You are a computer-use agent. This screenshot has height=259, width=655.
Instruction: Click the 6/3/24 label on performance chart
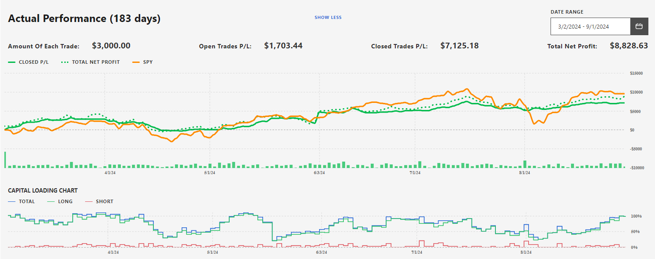pyautogui.click(x=319, y=173)
